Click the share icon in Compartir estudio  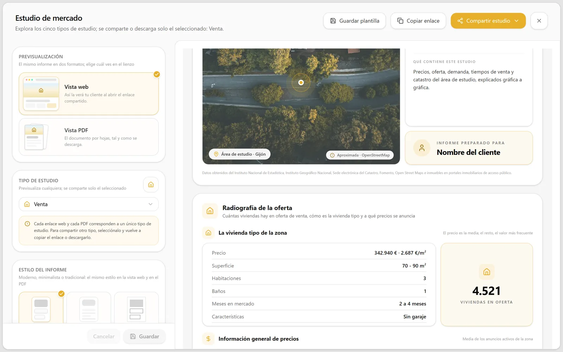460,21
